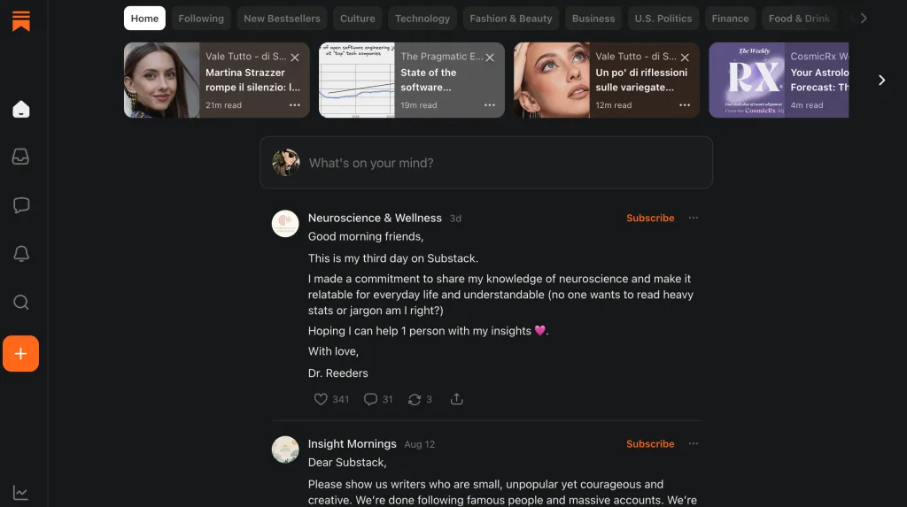The image size is (907, 507).
Task: Show more category tabs with right chevron
Action: (864, 19)
